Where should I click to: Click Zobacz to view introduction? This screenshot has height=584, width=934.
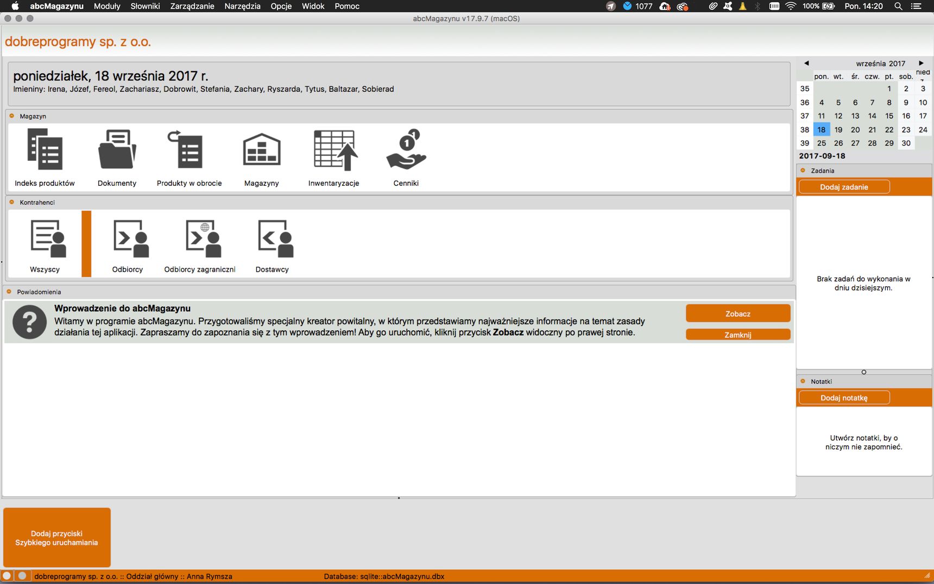click(x=738, y=313)
